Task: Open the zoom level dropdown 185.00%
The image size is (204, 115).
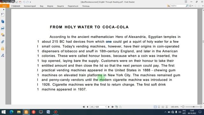Action: (x=181, y=107)
